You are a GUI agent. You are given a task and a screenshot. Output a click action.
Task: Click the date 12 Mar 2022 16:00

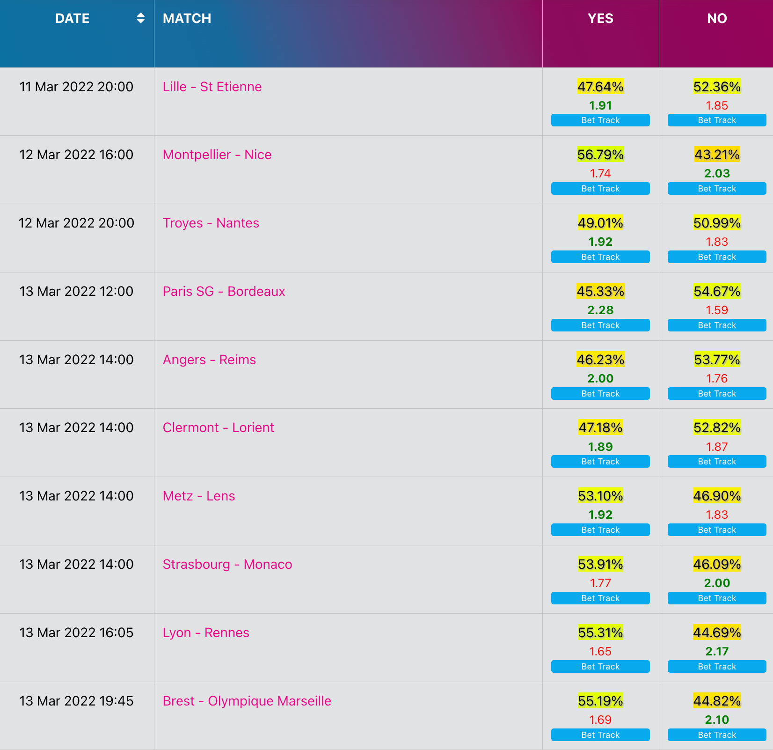76,155
